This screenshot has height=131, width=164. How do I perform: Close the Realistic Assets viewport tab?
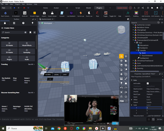point(52,19)
